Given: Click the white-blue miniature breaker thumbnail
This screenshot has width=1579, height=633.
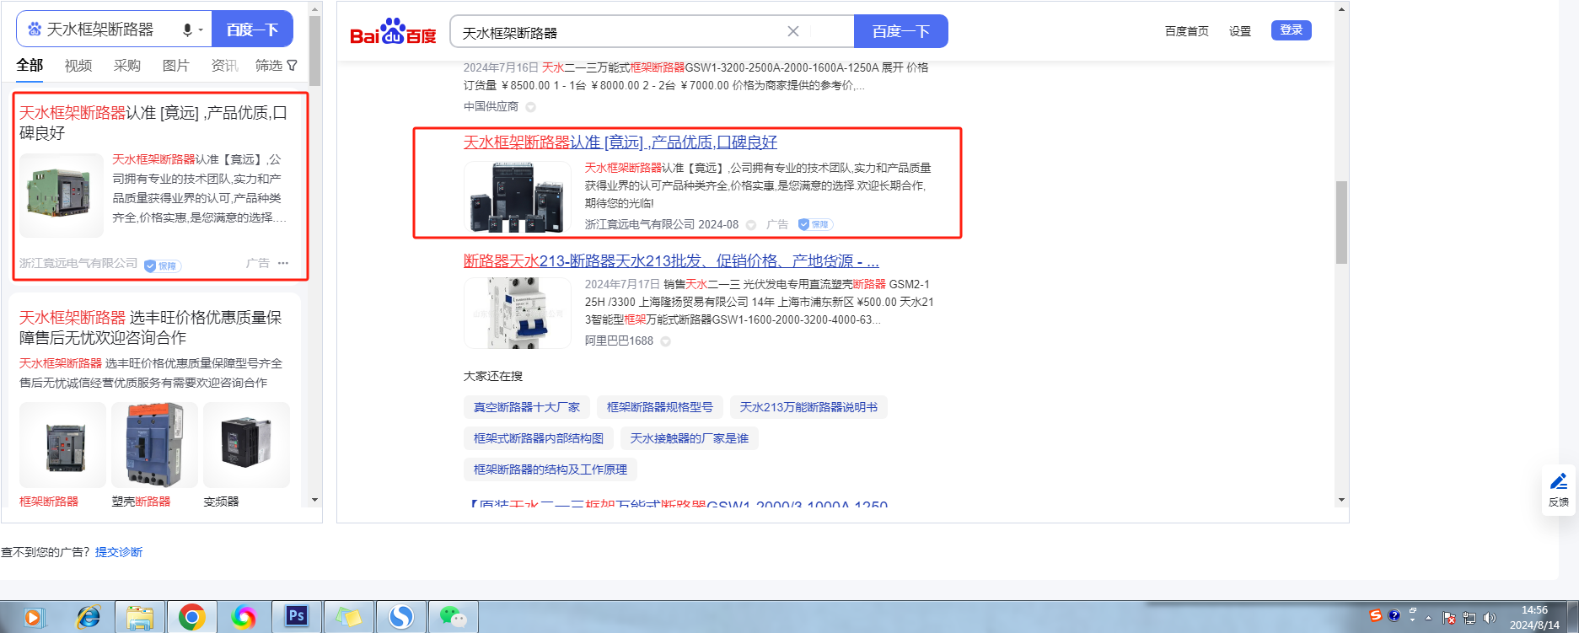Looking at the screenshot, I should 518,313.
